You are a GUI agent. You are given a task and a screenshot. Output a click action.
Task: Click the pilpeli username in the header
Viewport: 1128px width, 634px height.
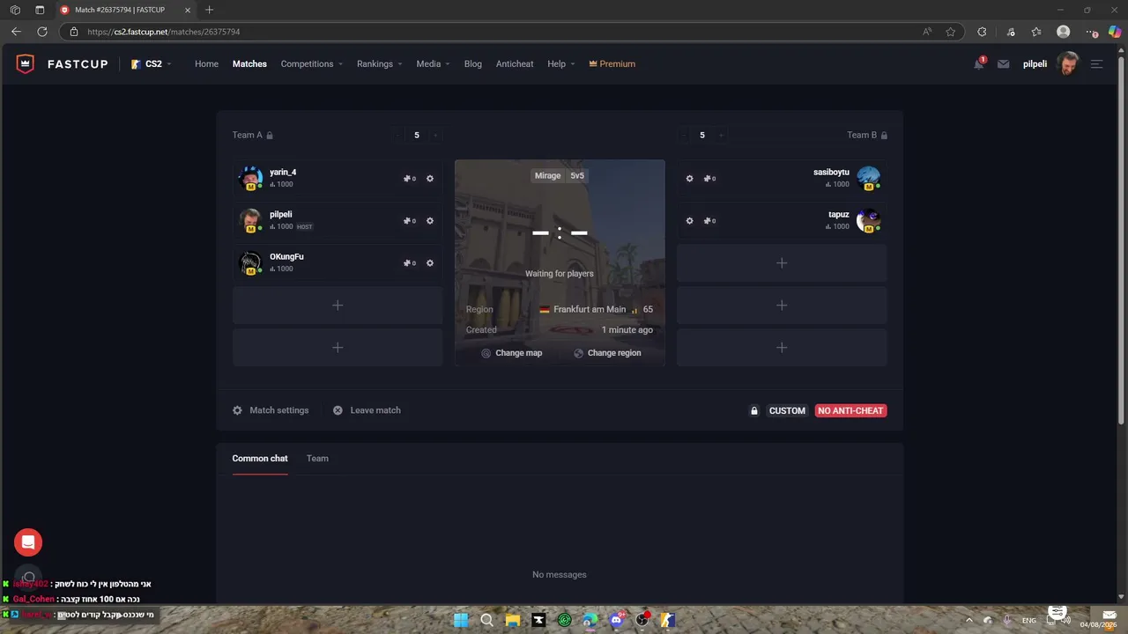1035,64
